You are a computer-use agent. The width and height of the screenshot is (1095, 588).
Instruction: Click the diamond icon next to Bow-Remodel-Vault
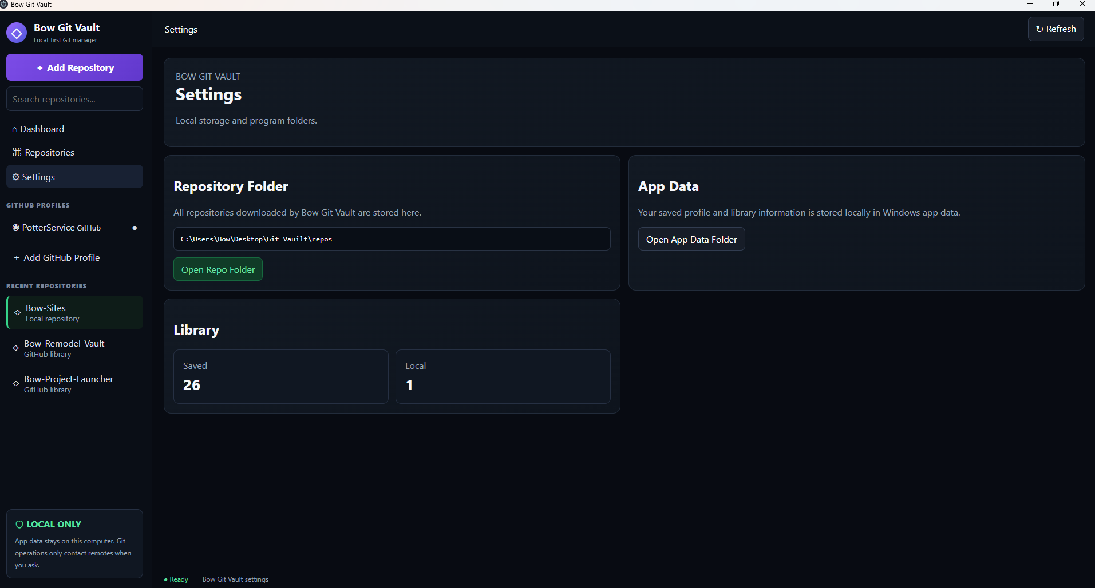(16, 348)
